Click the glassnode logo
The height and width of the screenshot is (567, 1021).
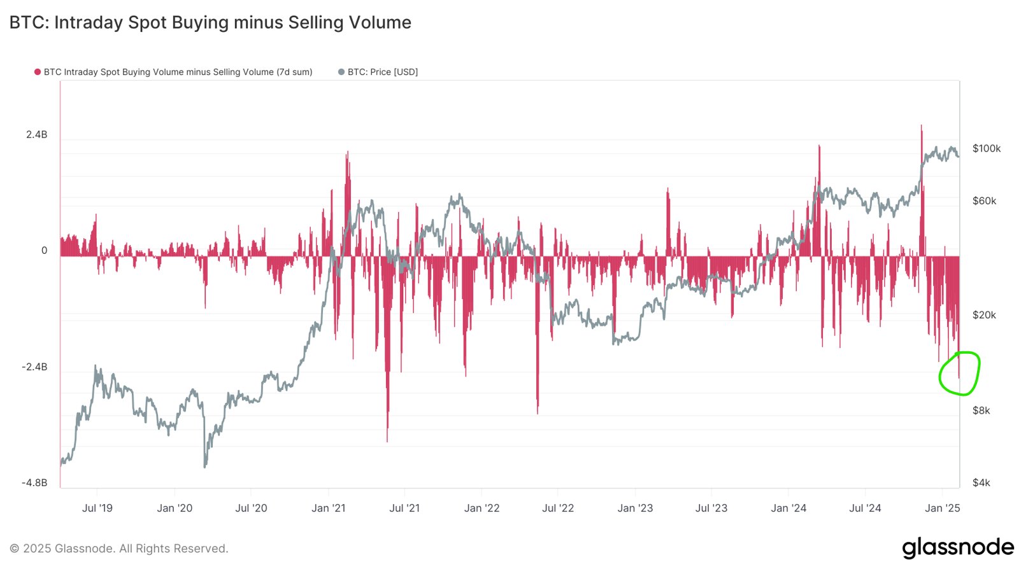958,547
